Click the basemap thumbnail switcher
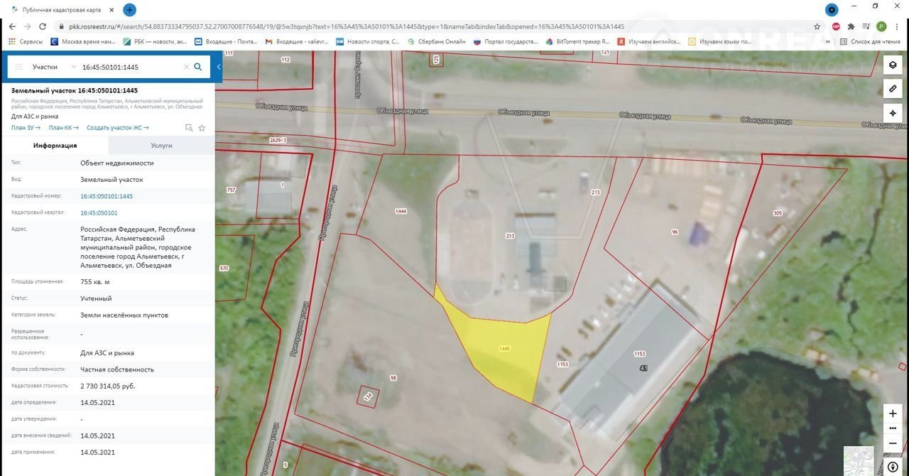The image size is (909, 476). (859, 458)
